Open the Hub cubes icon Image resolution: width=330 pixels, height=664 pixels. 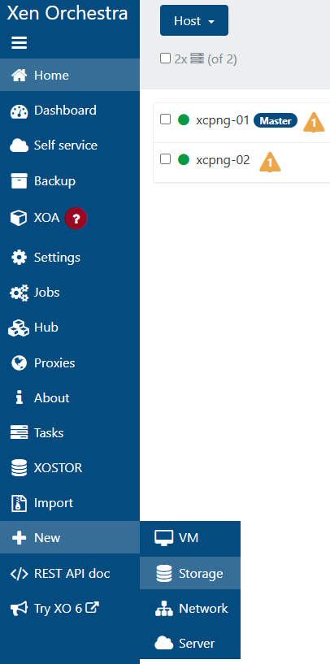tap(19, 328)
